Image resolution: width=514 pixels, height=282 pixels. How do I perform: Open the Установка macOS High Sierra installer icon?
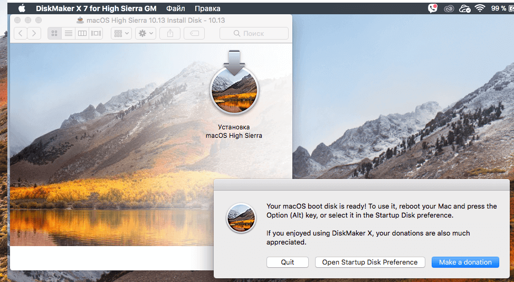click(x=234, y=90)
